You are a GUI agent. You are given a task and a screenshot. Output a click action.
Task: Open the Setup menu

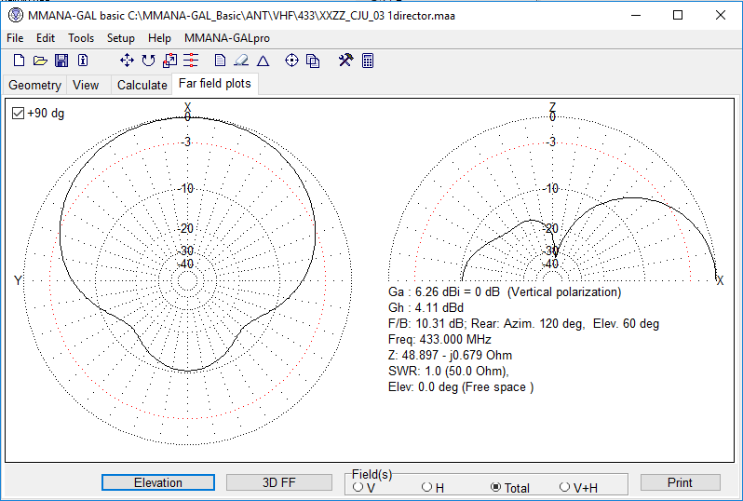coord(120,38)
